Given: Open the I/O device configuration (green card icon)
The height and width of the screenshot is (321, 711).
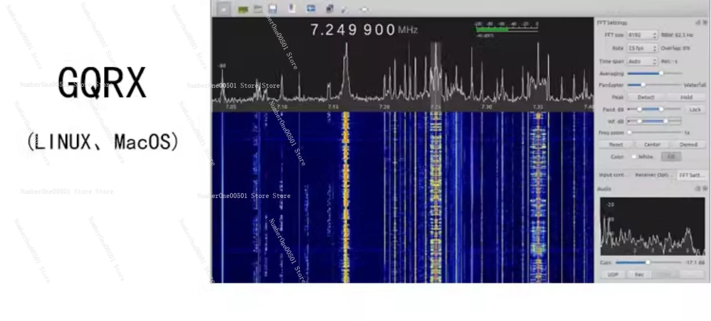Looking at the screenshot, I should tap(243, 10).
